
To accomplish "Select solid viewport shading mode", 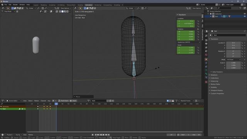I will pyautogui.click(x=63, y=12).
